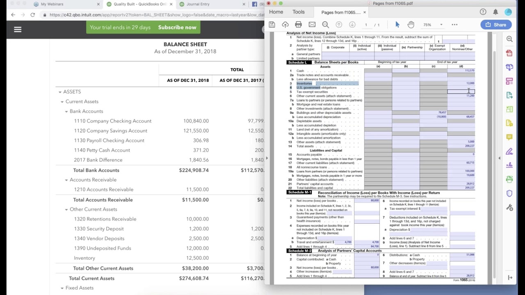Collapse the right tools pane with arrow icon
Image resolution: width=525 pixels, height=295 pixels.
click(510, 277)
